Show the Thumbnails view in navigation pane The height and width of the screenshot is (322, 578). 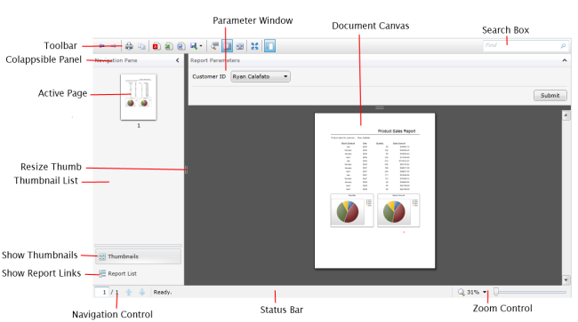point(138,256)
